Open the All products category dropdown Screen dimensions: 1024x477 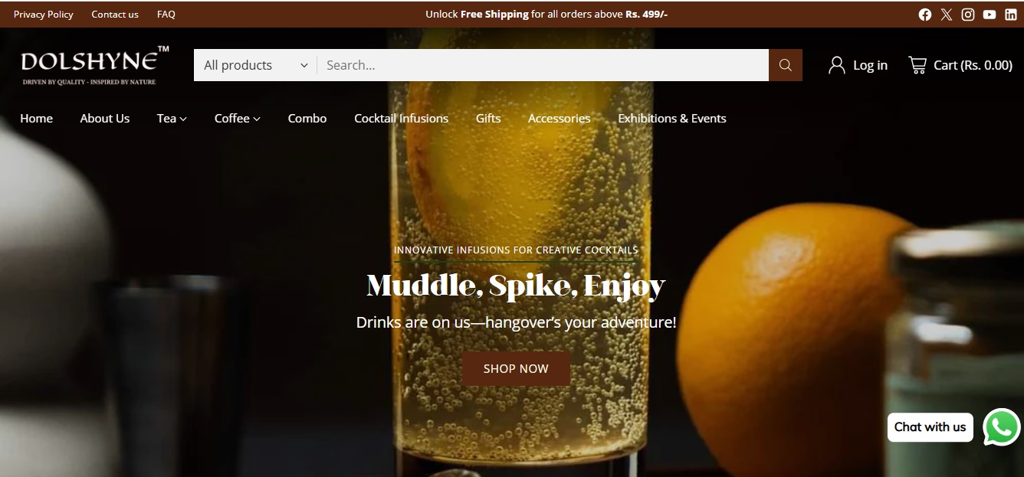point(255,65)
